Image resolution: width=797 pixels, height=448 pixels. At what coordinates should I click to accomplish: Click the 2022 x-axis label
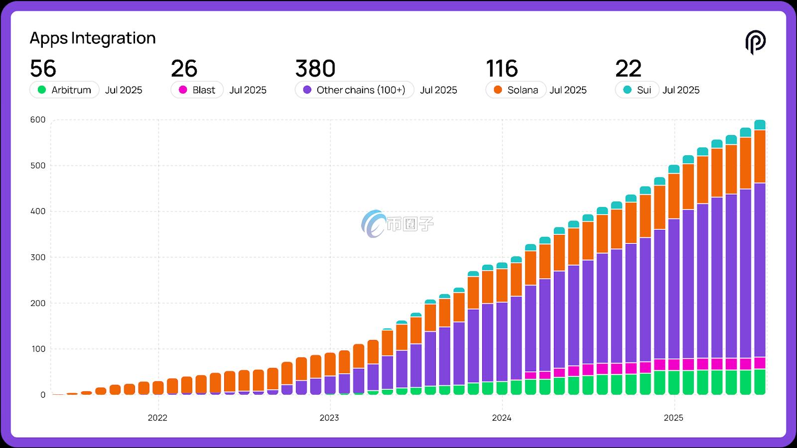tap(157, 418)
